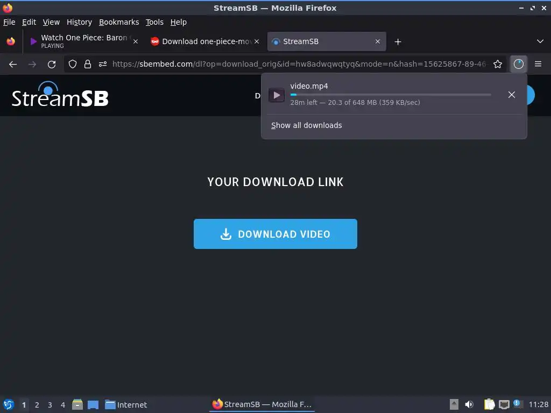Click the 28m left download status text

coord(355,103)
